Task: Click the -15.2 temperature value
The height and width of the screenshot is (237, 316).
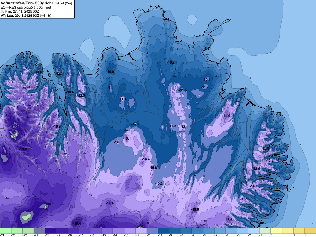Action: pos(31,87)
